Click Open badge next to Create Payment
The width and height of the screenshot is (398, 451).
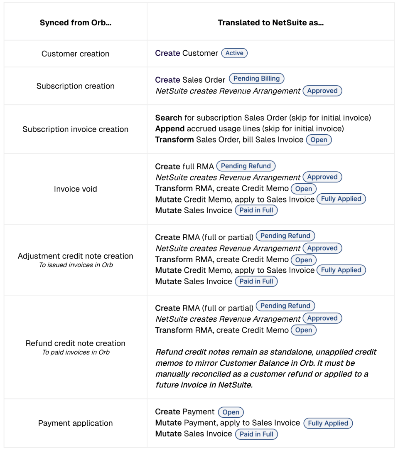coord(231,412)
